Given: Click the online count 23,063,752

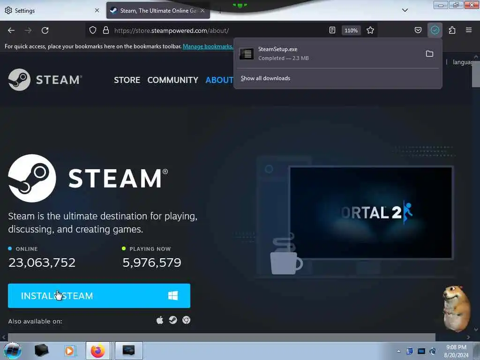Looking at the screenshot, I should (x=42, y=262).
